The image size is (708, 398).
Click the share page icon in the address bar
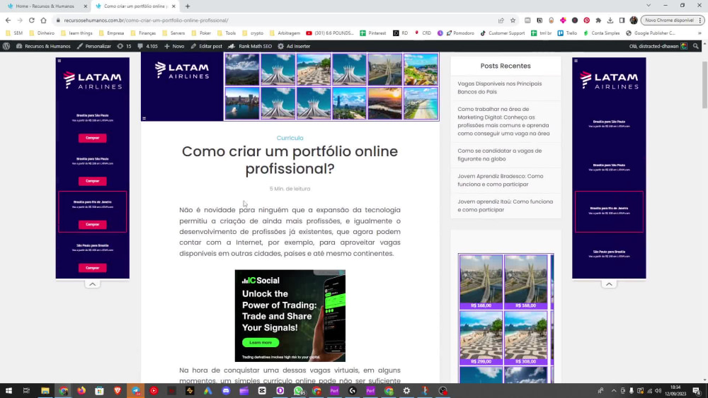(x=501, y=21)
